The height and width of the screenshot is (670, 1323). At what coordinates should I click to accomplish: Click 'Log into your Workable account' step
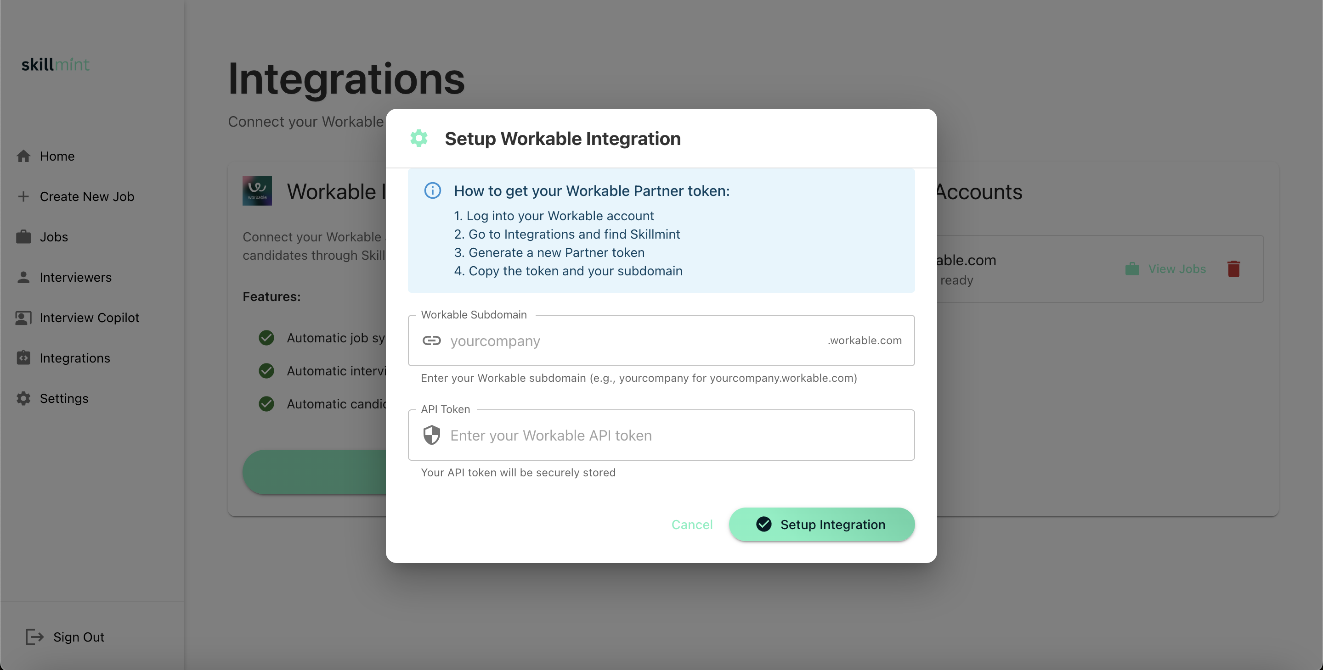[x=560, y=216]
